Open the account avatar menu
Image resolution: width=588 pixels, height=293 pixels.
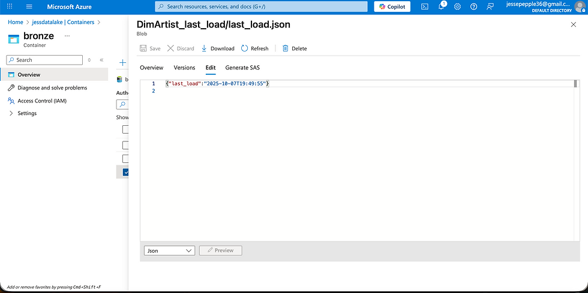pyautogui.click(x=580, y=7)
